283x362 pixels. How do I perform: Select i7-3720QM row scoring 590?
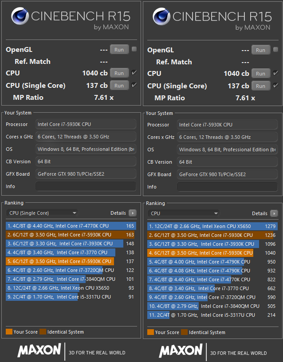click(212, 297)
